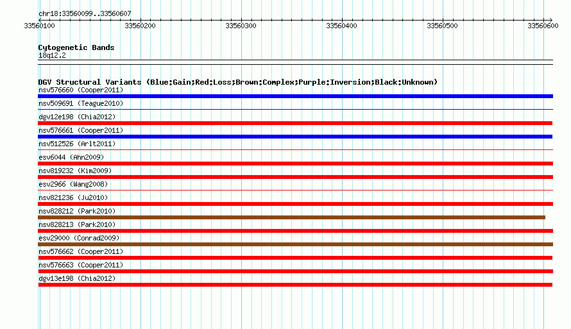Select the red bar under nsv576662
This screenshot has height=329, width=571.
295,258
